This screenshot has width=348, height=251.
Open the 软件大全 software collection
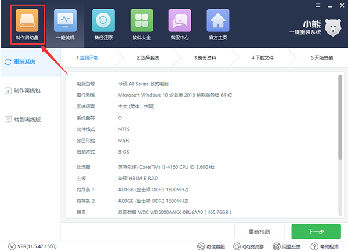142,24
